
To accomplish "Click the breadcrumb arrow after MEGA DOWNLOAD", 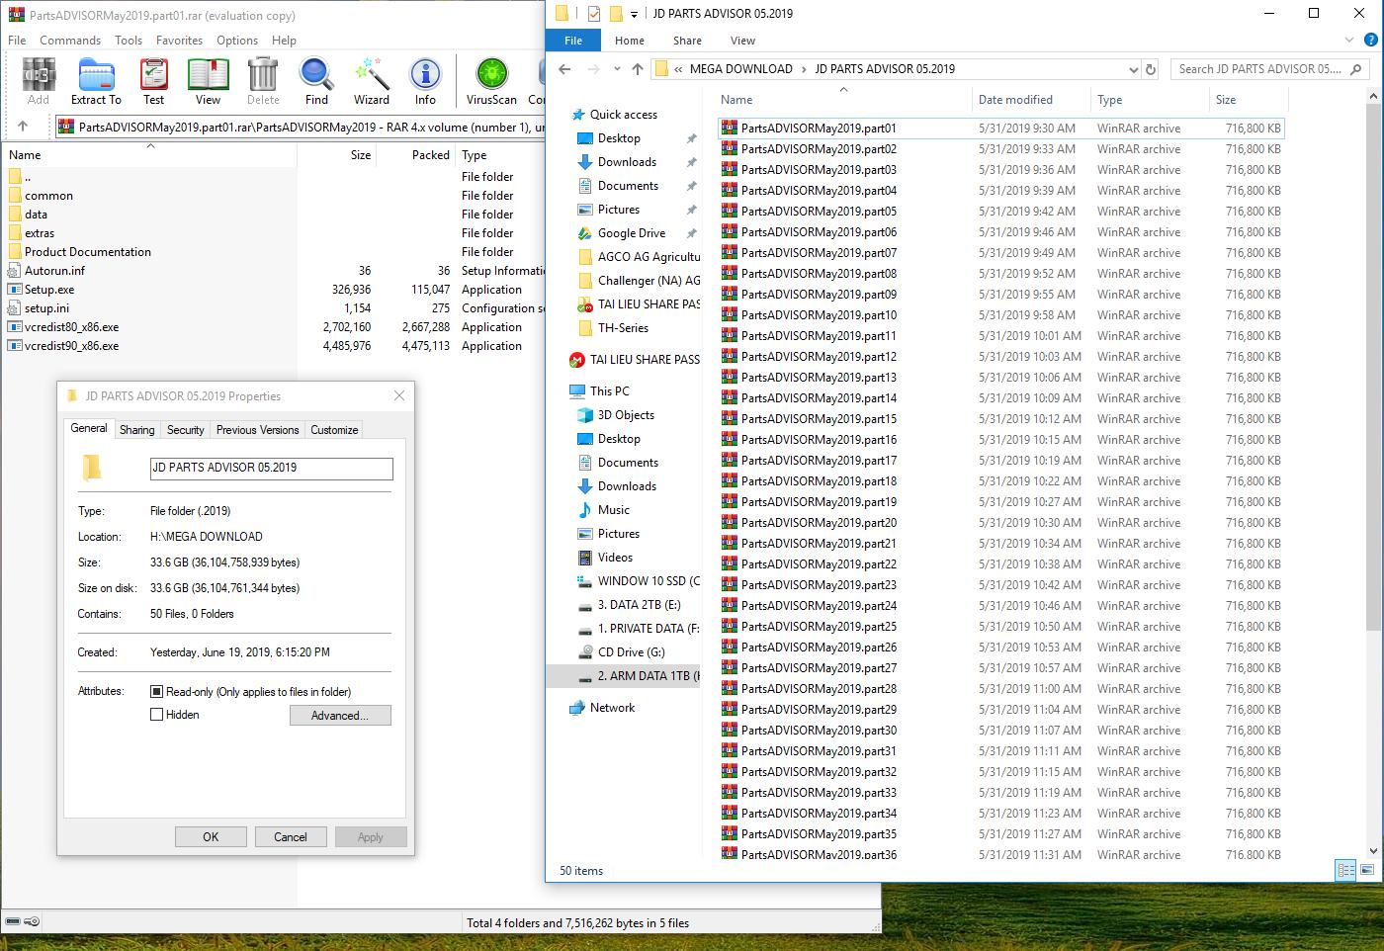I will [804, 69].
